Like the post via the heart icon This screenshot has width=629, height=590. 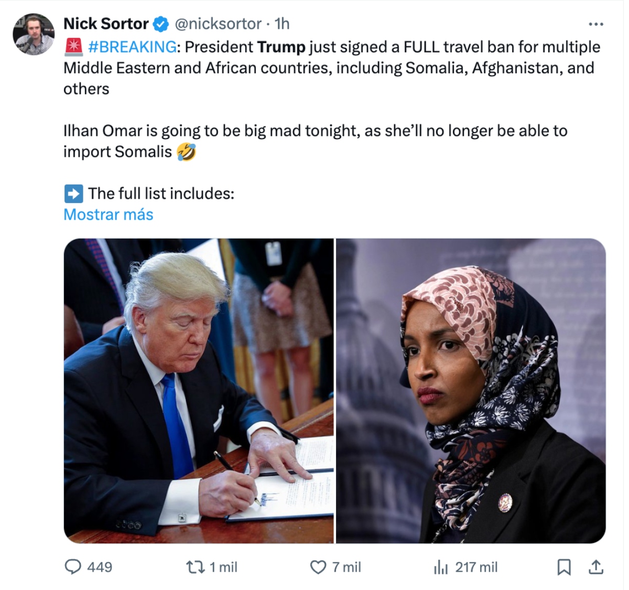point(318,567)
